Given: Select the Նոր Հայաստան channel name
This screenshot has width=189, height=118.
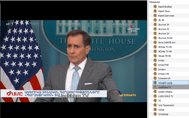Looking at the screenshot, I should 166,105.
